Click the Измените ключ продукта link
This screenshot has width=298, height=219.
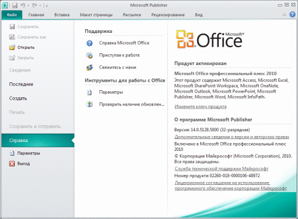coord(200,107)
